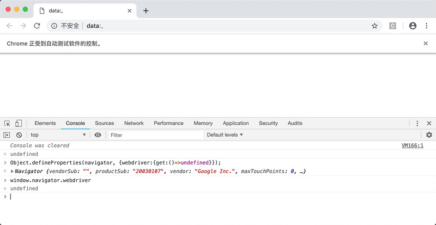This screenshot has width=436, height=225.
Task: Click the 不安全 security label
Action: 70,26
